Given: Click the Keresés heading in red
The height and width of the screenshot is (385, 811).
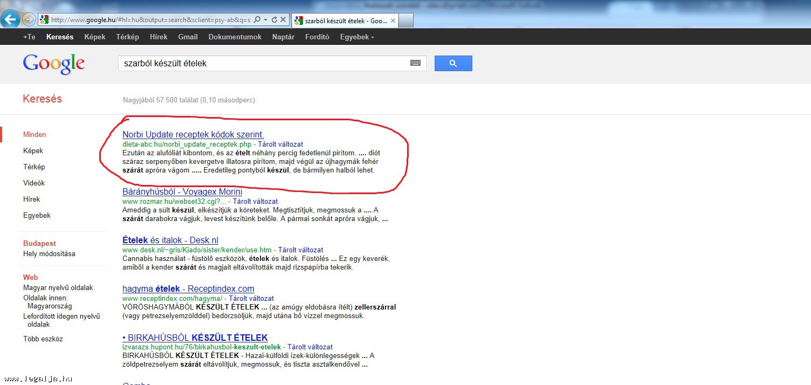Looking at the screenshot, I should pos(42,99).
